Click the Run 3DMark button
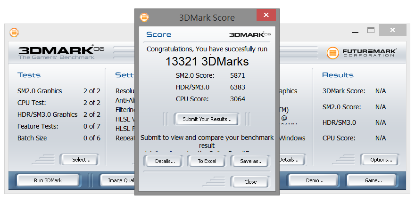Image resolution: width=415 pixels, height=203 pixels. click(48, 180)
